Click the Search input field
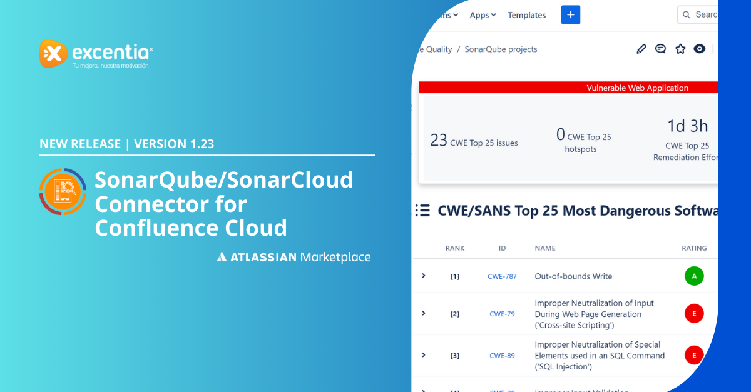 (x=698, y=14)
